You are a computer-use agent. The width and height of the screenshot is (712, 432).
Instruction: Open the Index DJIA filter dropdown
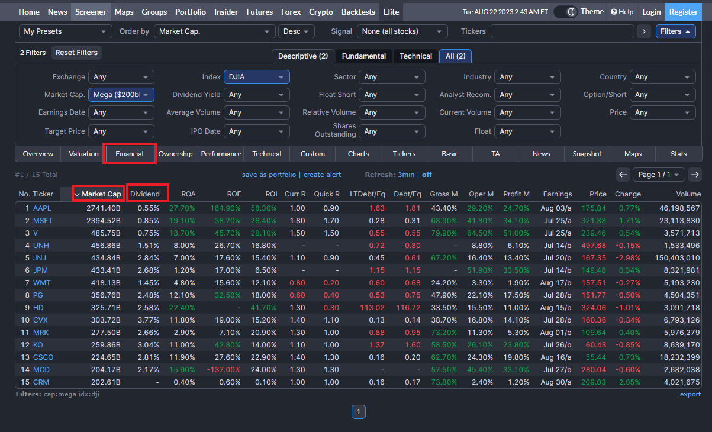257,77
